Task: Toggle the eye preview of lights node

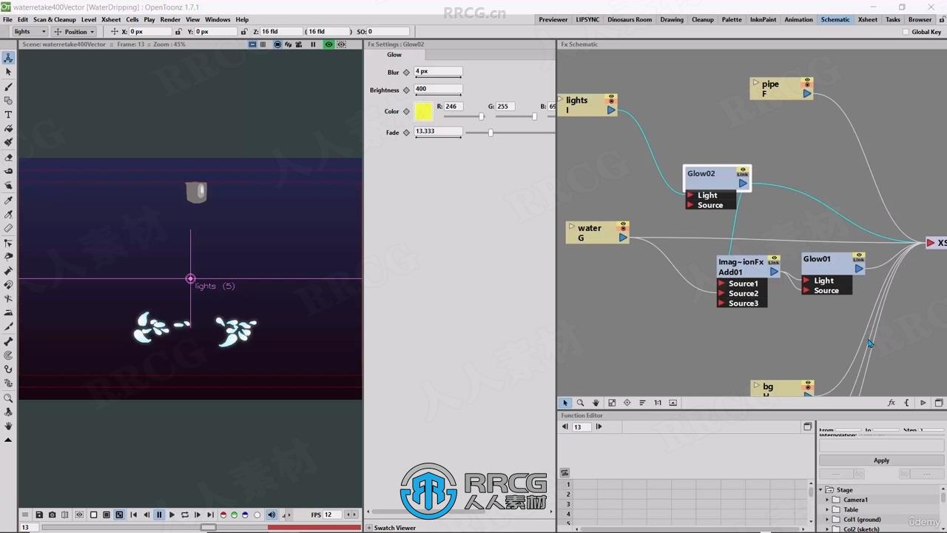Action: pos(612,98)
